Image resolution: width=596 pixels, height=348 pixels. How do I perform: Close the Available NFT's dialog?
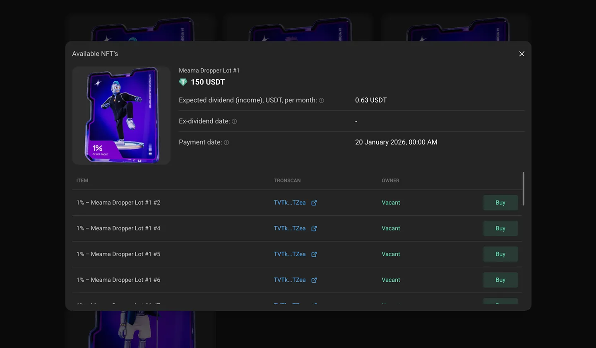[521, 54]
